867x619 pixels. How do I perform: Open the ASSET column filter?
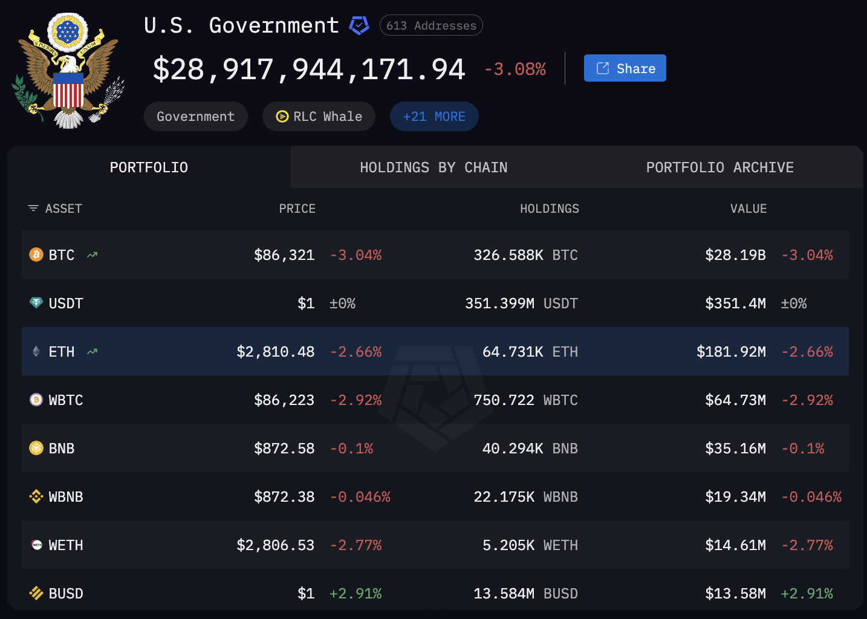pyautogui.click(x=33, y=208)
